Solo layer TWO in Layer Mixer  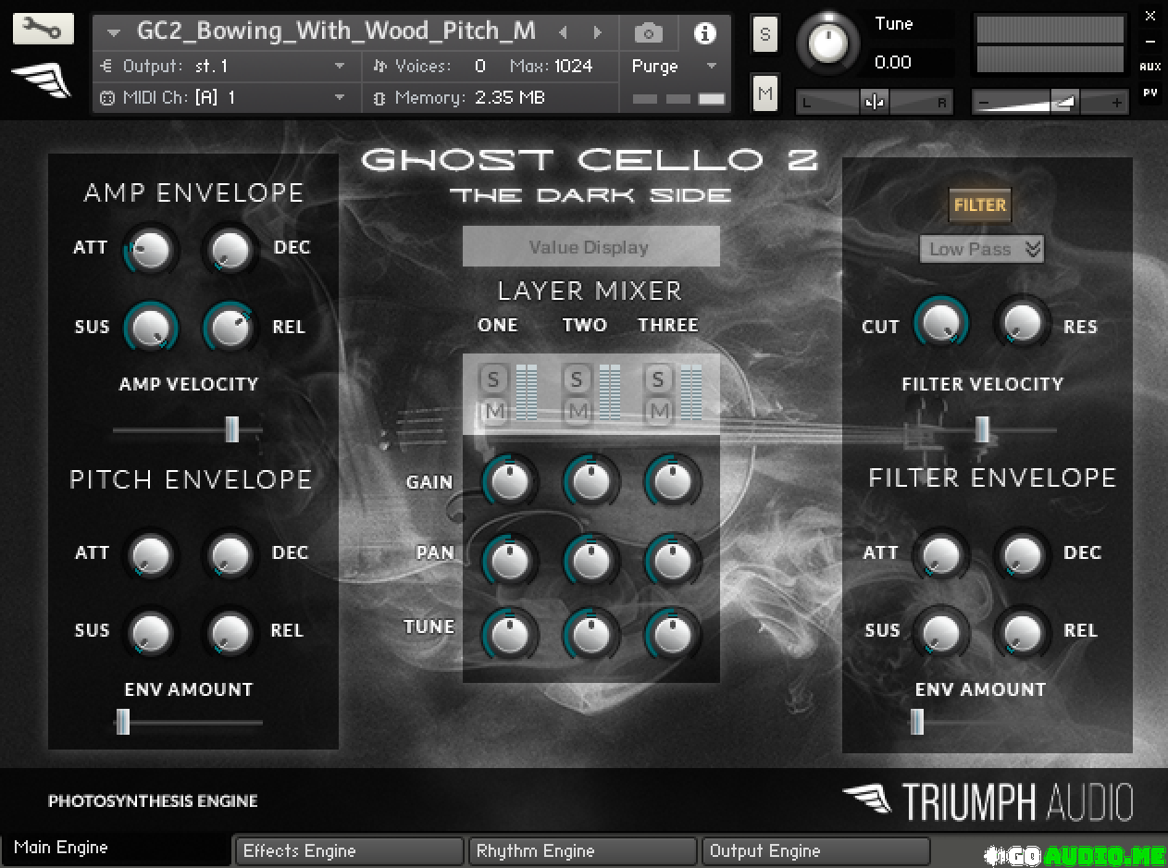(577, 378)
